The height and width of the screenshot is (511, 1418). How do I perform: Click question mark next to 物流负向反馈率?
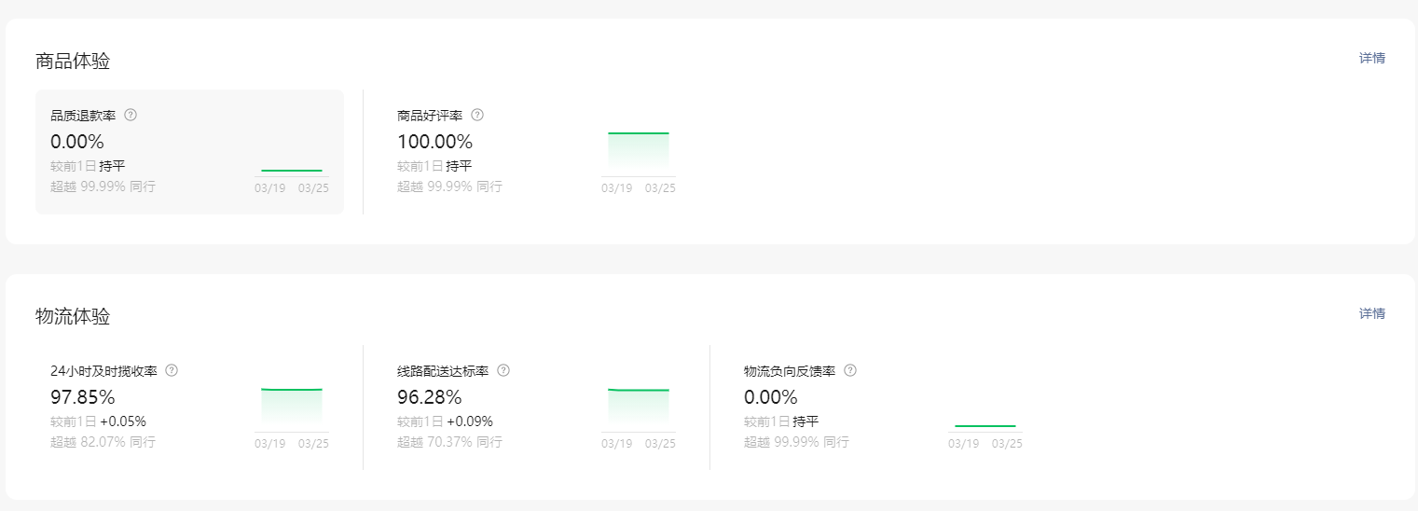[x=850, y=370]
